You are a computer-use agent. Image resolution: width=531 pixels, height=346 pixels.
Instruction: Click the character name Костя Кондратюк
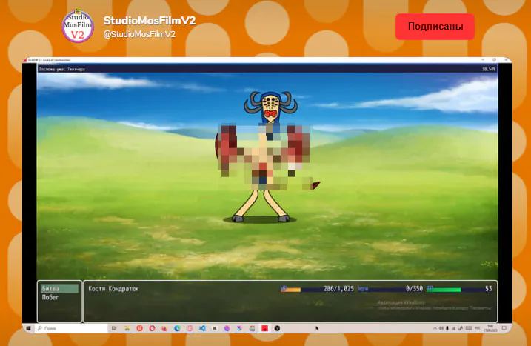(113, 289)
